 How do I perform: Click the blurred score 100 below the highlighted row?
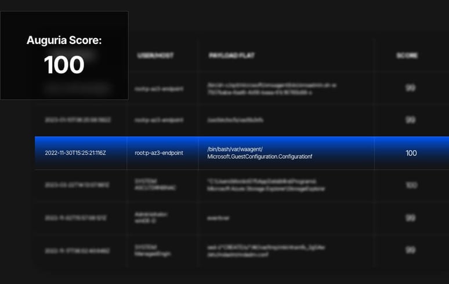411,185
